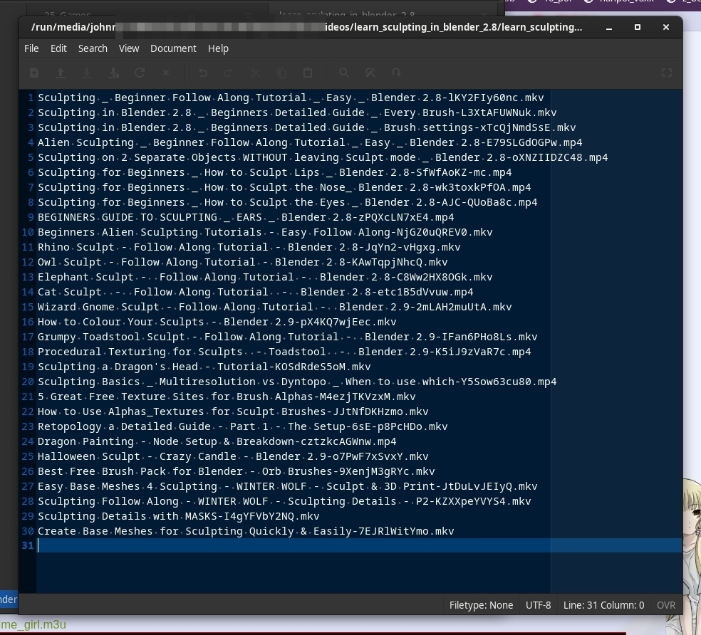Click the 'Owl Sculpt' line
The image size is (701, 635).
[x=243, y=262]
